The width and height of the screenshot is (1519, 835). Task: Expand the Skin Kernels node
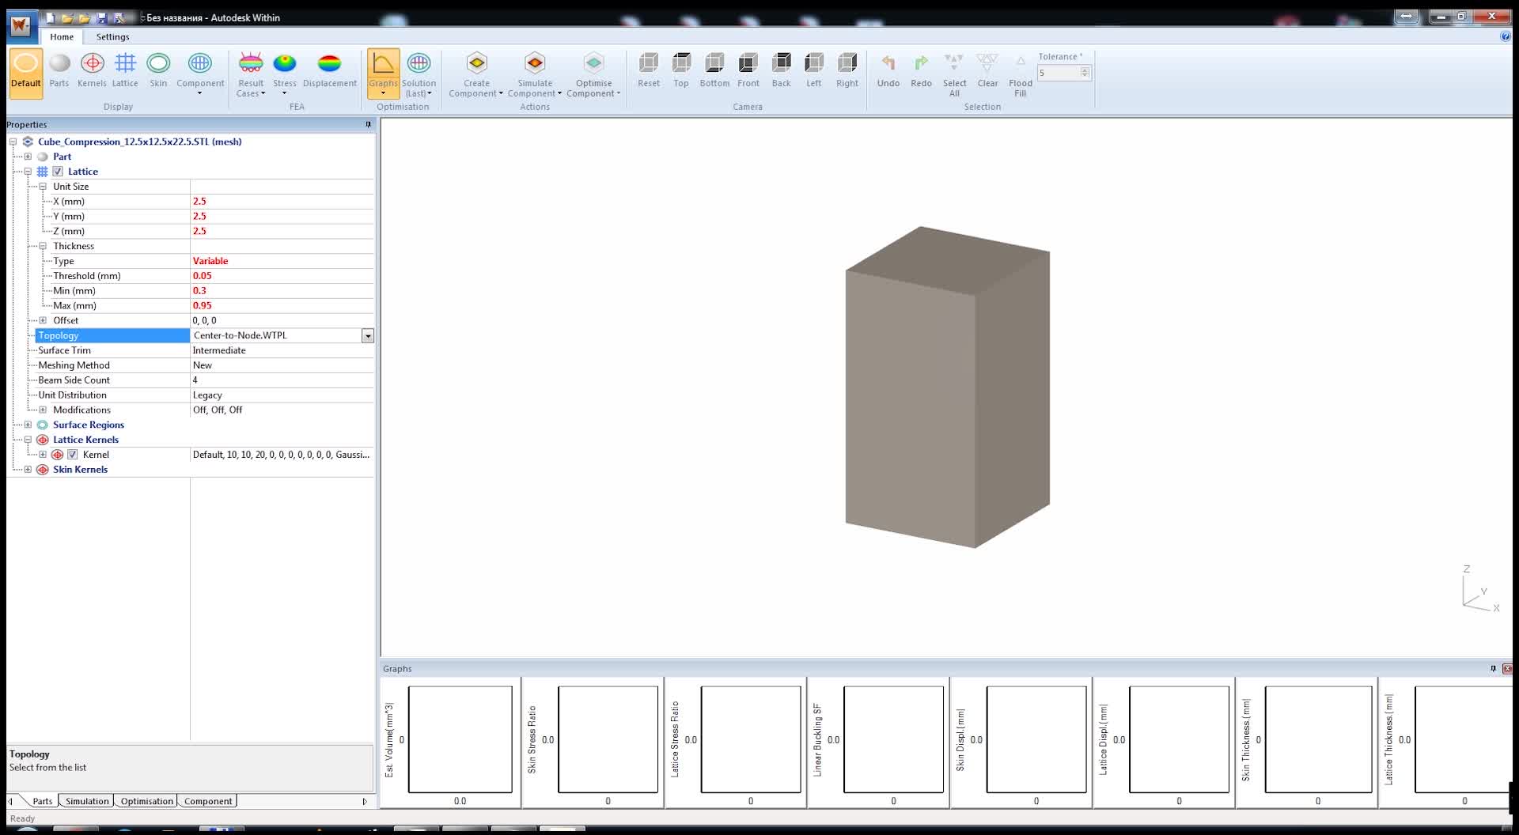(x=28, y=470)
